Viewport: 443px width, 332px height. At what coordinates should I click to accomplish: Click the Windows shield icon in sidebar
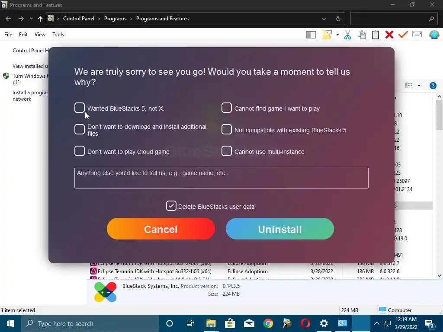point(6,76)
